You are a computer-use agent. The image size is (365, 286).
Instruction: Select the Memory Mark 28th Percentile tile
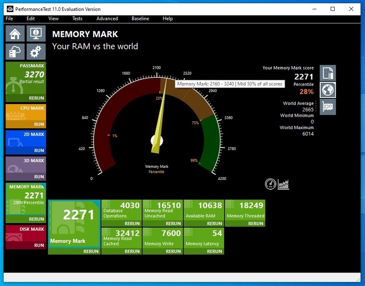coord(26,199)
